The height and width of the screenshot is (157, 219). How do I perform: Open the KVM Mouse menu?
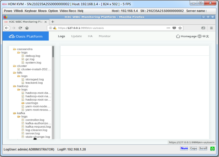(x=42, y=11)
